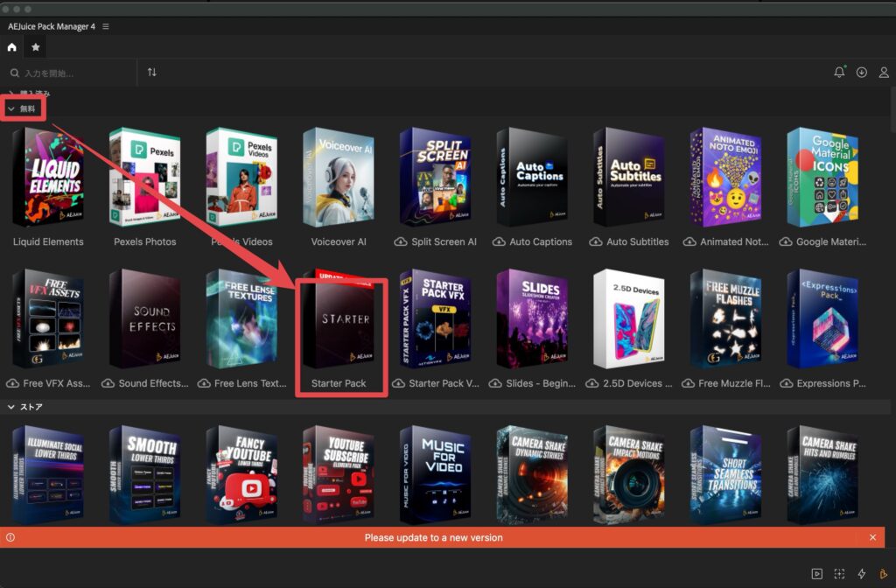
Task: Open the Favorites star tab
Action: coord(35,47)
